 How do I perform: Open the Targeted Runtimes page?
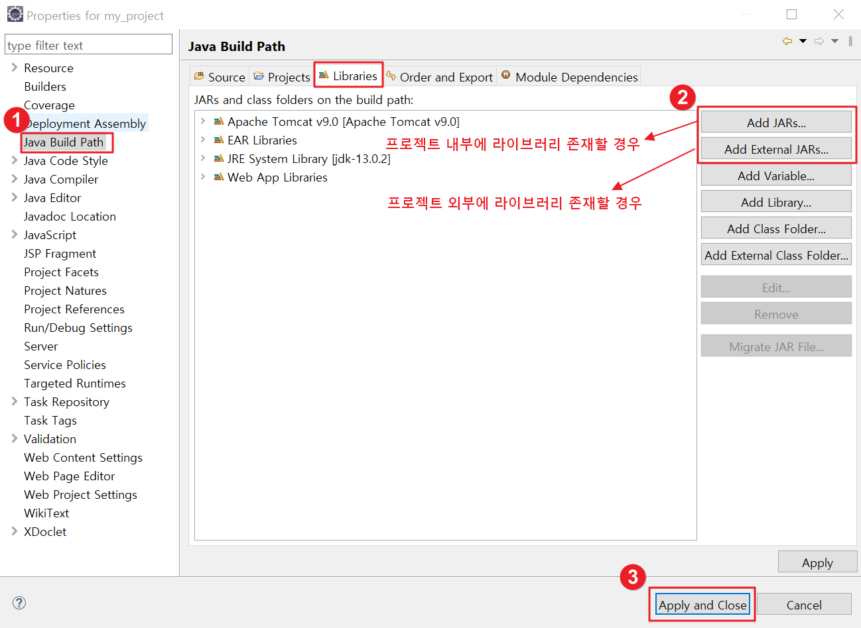[75, 383]
